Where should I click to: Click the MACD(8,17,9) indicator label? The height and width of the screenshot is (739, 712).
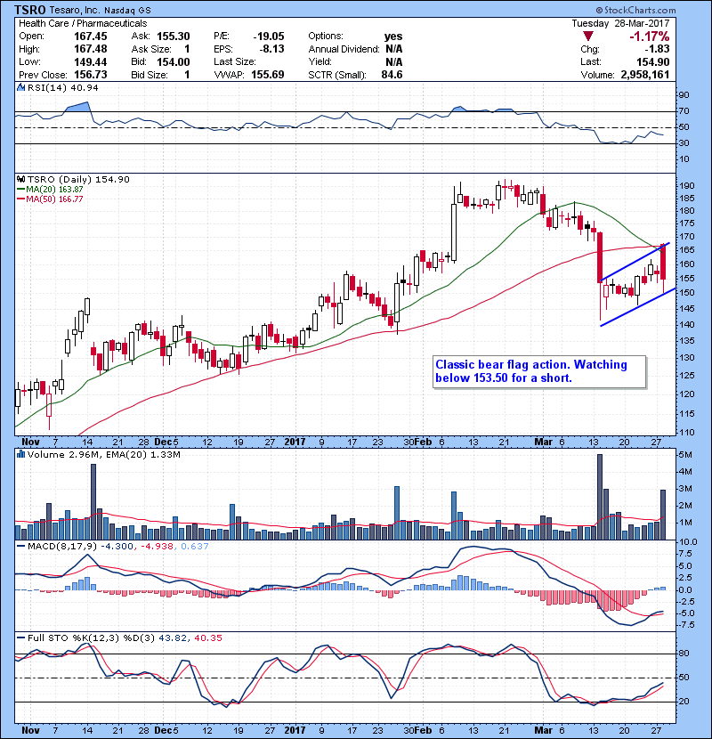pyautogui.click(x=62, y=547)
